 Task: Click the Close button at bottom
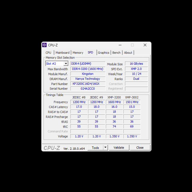pos(140,148)
